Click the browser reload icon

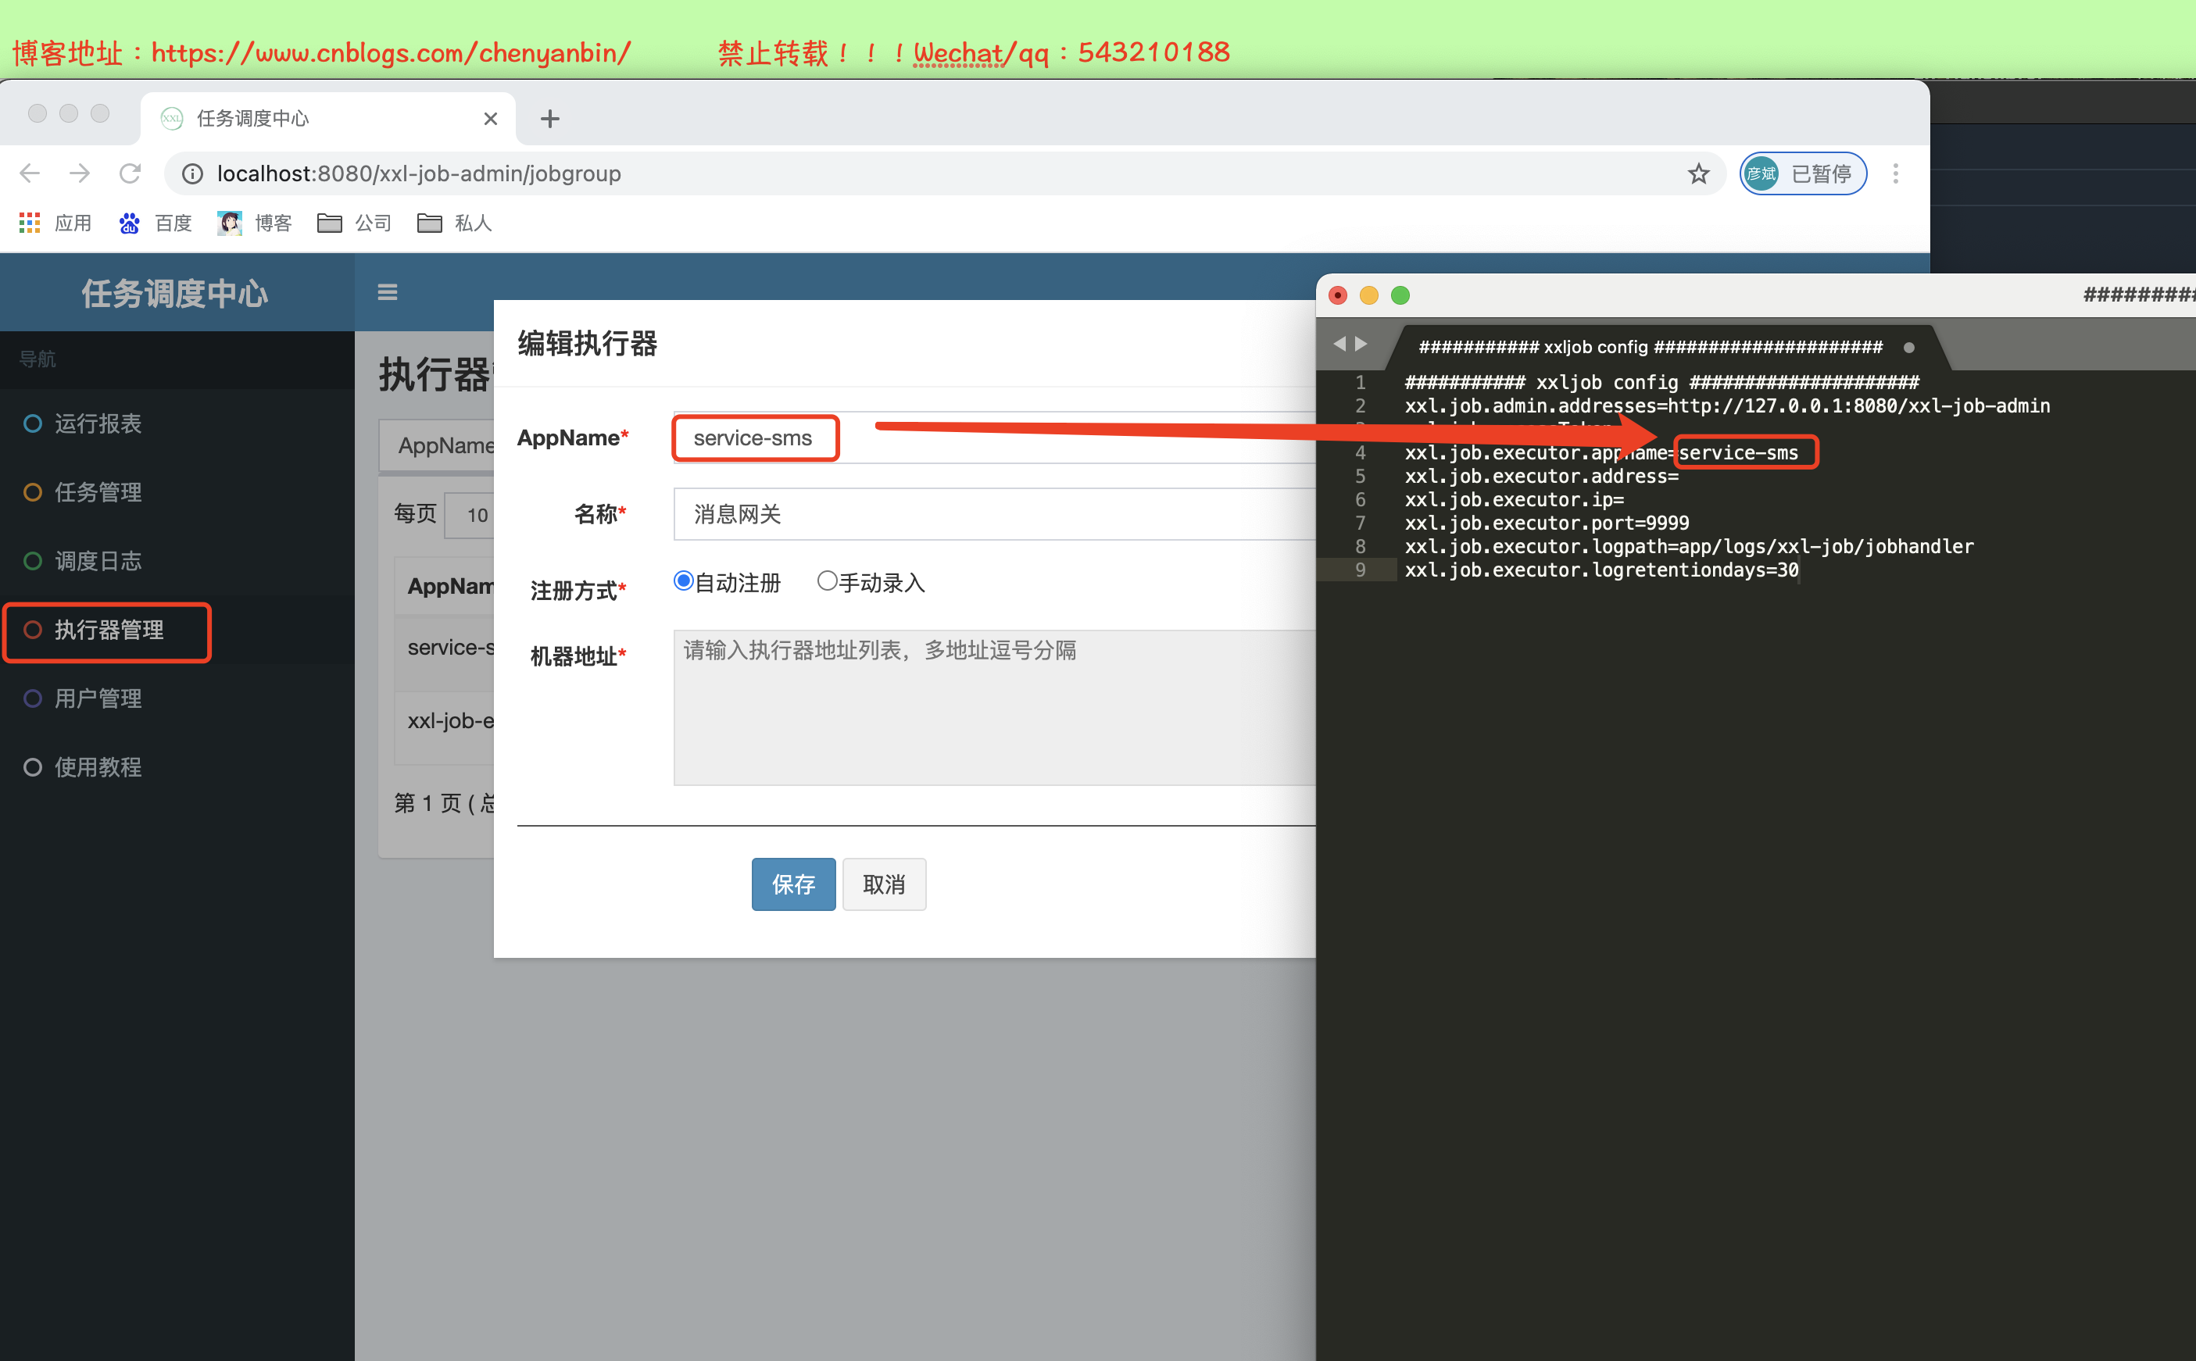click(131, 173)
